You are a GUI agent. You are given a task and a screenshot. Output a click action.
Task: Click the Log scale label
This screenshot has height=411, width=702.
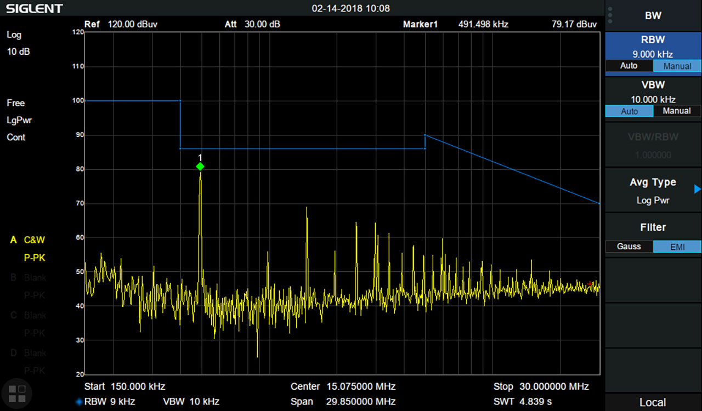pos(14,35)
